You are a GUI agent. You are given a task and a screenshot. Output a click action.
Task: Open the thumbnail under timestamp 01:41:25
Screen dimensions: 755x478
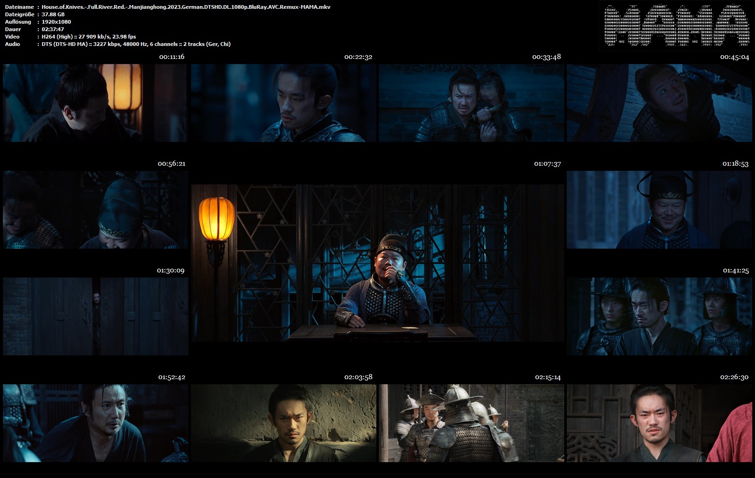(x=659, y=317)
